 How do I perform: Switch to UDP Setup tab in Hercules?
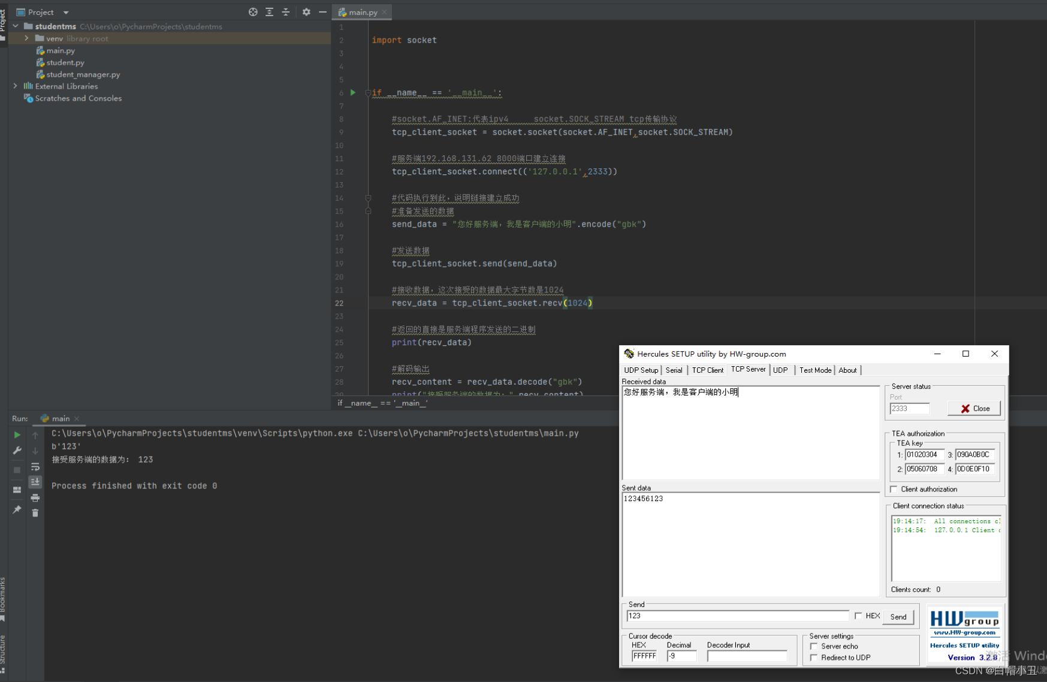click(x=641, y=370)
